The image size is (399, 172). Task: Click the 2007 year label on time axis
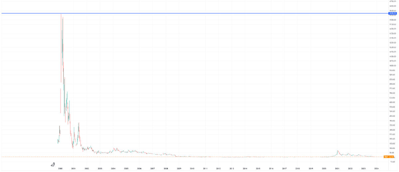(x=152, y=169)
